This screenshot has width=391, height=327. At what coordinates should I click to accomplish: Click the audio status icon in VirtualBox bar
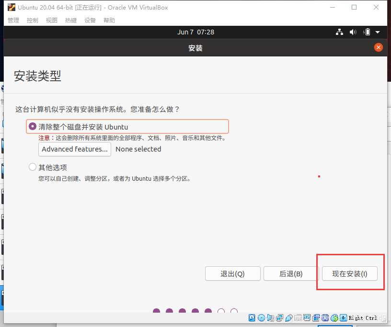tap(271, 317)
